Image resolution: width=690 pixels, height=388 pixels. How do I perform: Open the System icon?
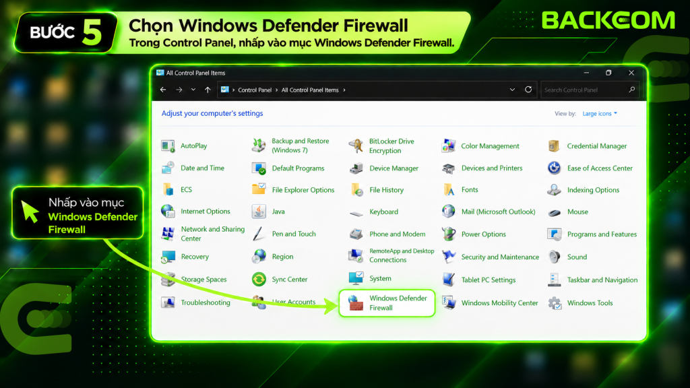(356, 278)
